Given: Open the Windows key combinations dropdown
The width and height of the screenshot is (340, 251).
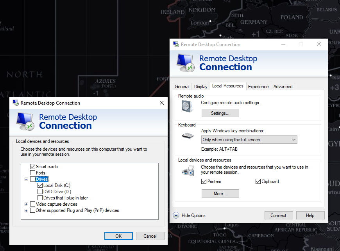Looking at the screenshot, I should pyautogui.click(x=249, y=140).
